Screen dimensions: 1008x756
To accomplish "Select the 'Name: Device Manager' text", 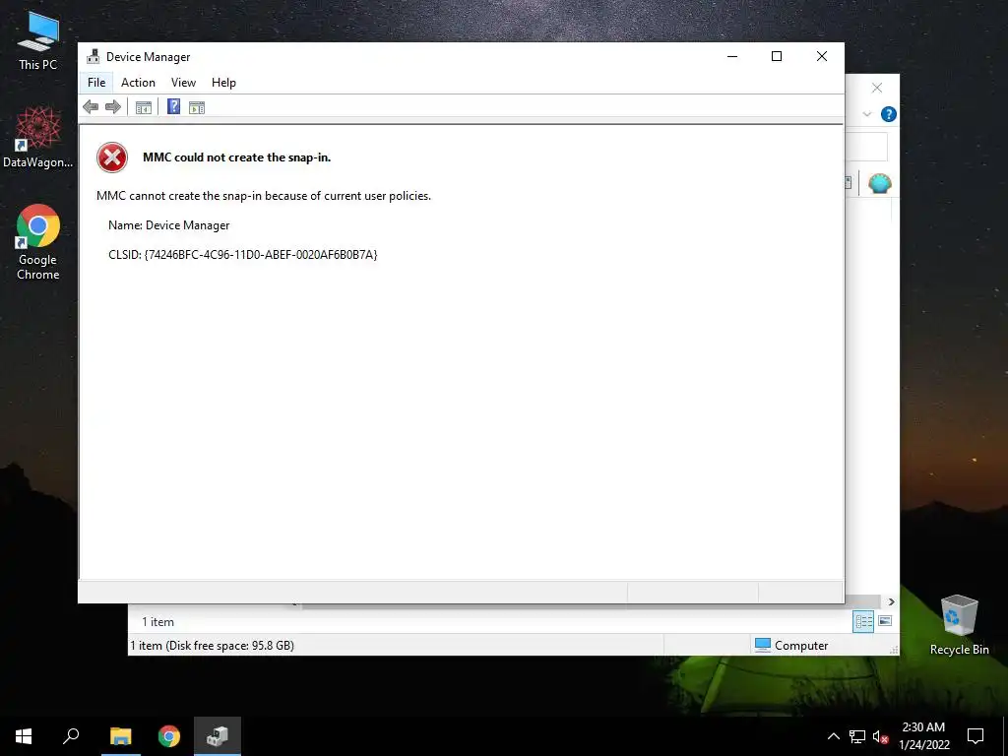I will (169, 225).
